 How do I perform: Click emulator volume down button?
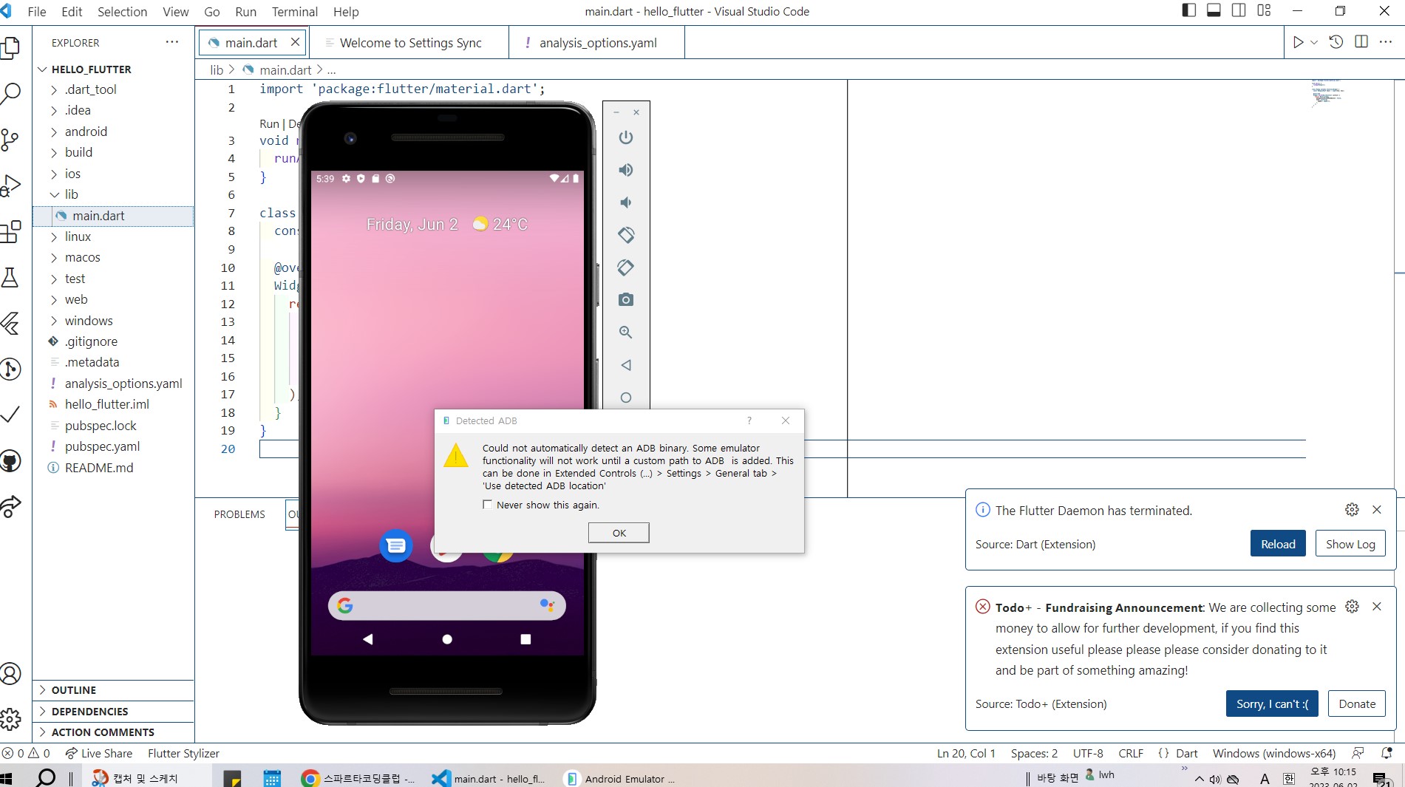pos(626,202)
